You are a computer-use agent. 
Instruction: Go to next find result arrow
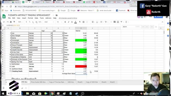pyautogui.click(x=147, y=27)
